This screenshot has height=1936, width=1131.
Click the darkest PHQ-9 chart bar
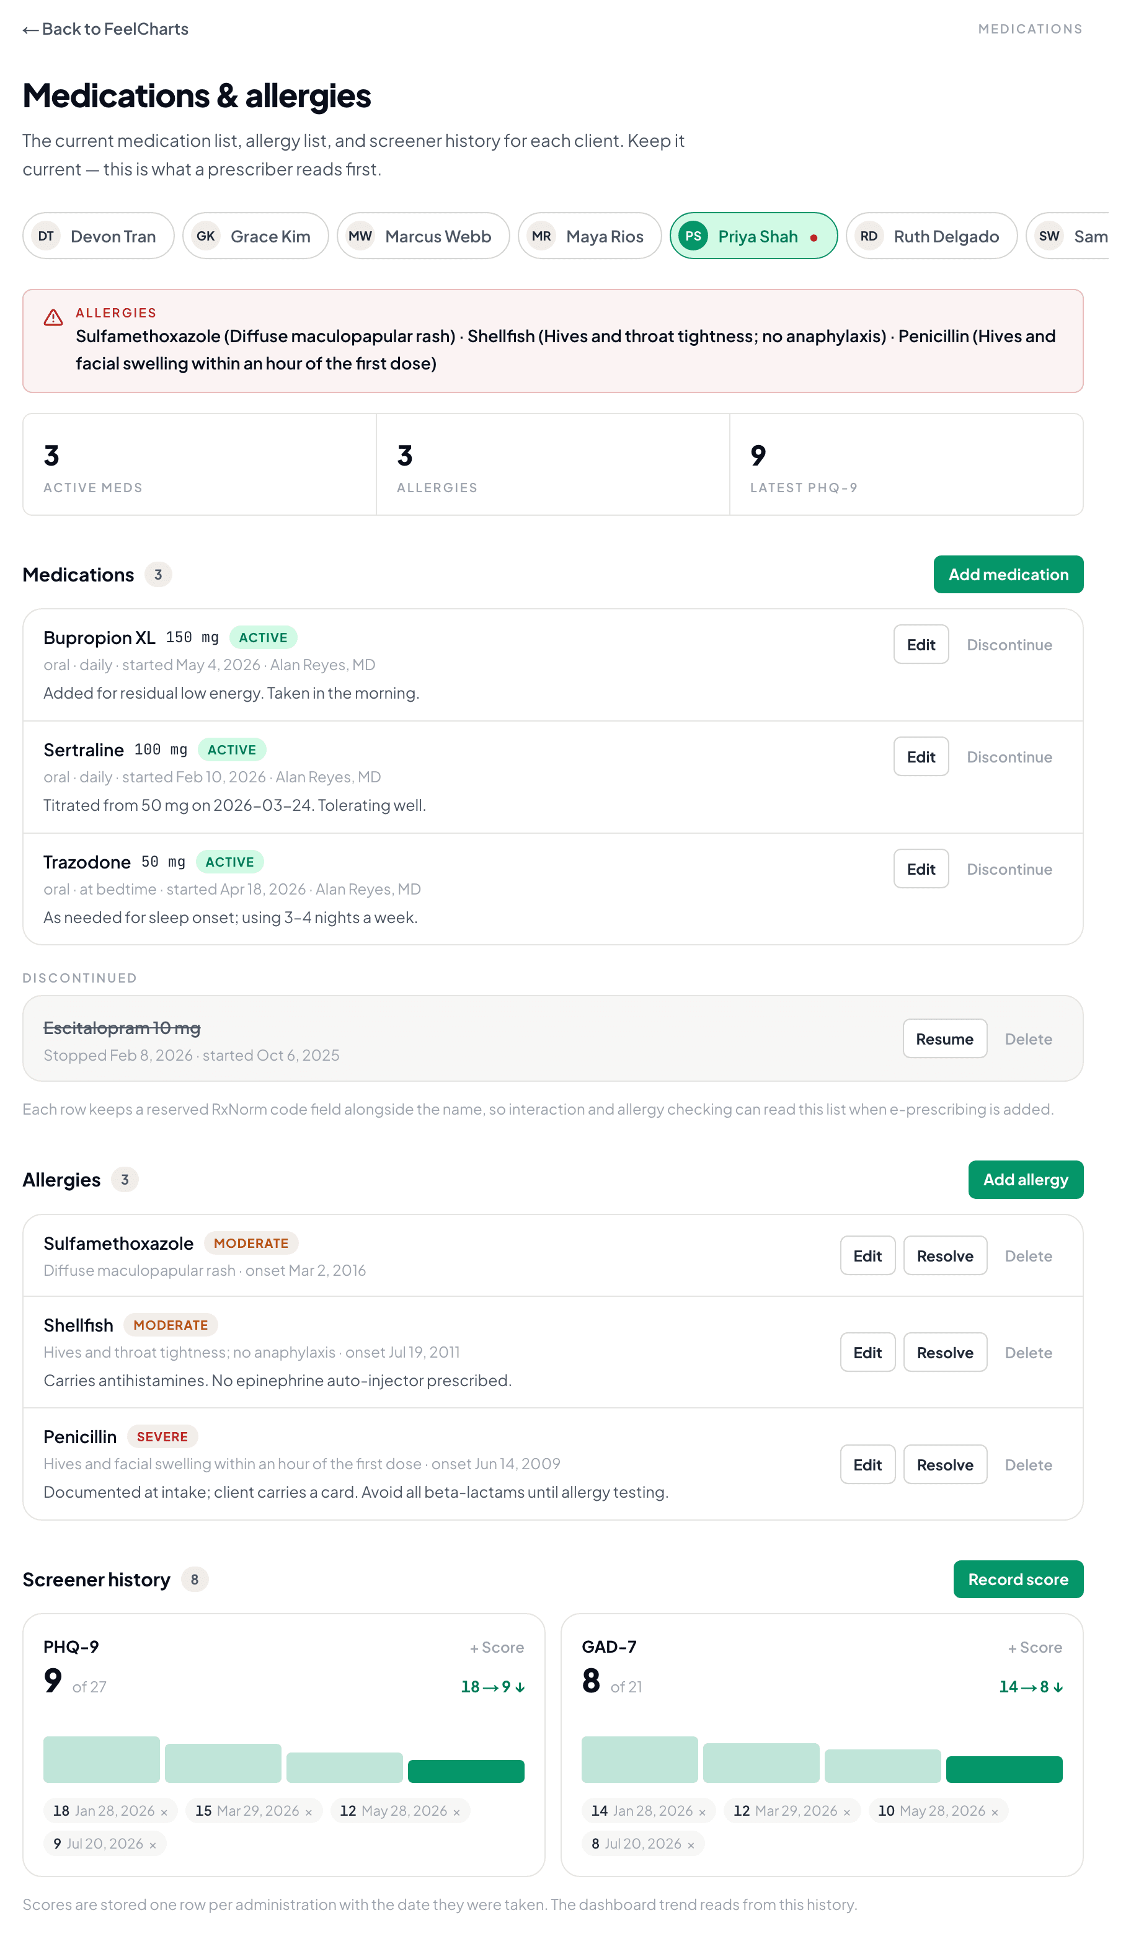click(466, 1771)
